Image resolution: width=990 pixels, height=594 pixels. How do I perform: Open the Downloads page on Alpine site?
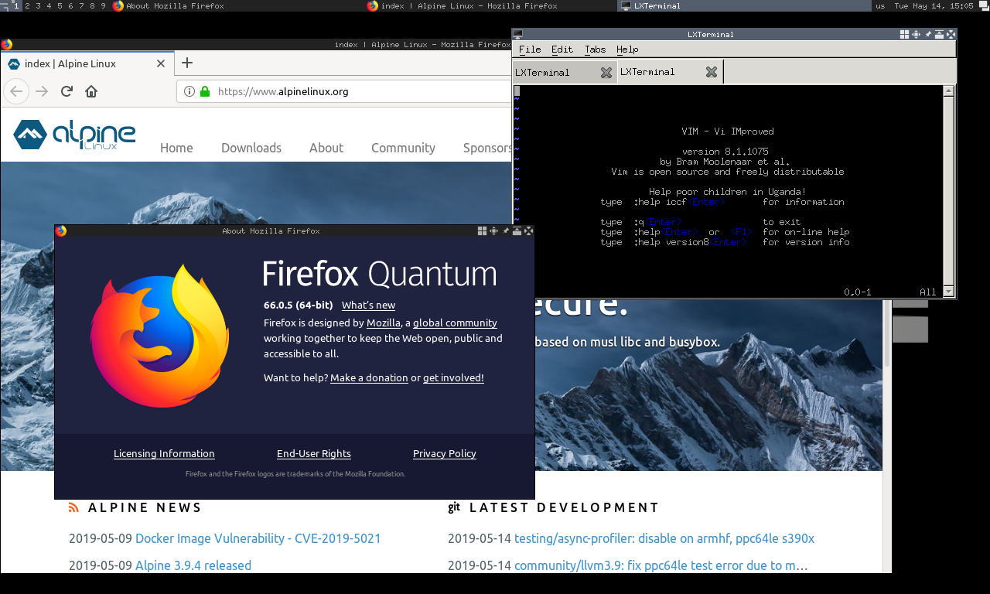coord(251,148)
